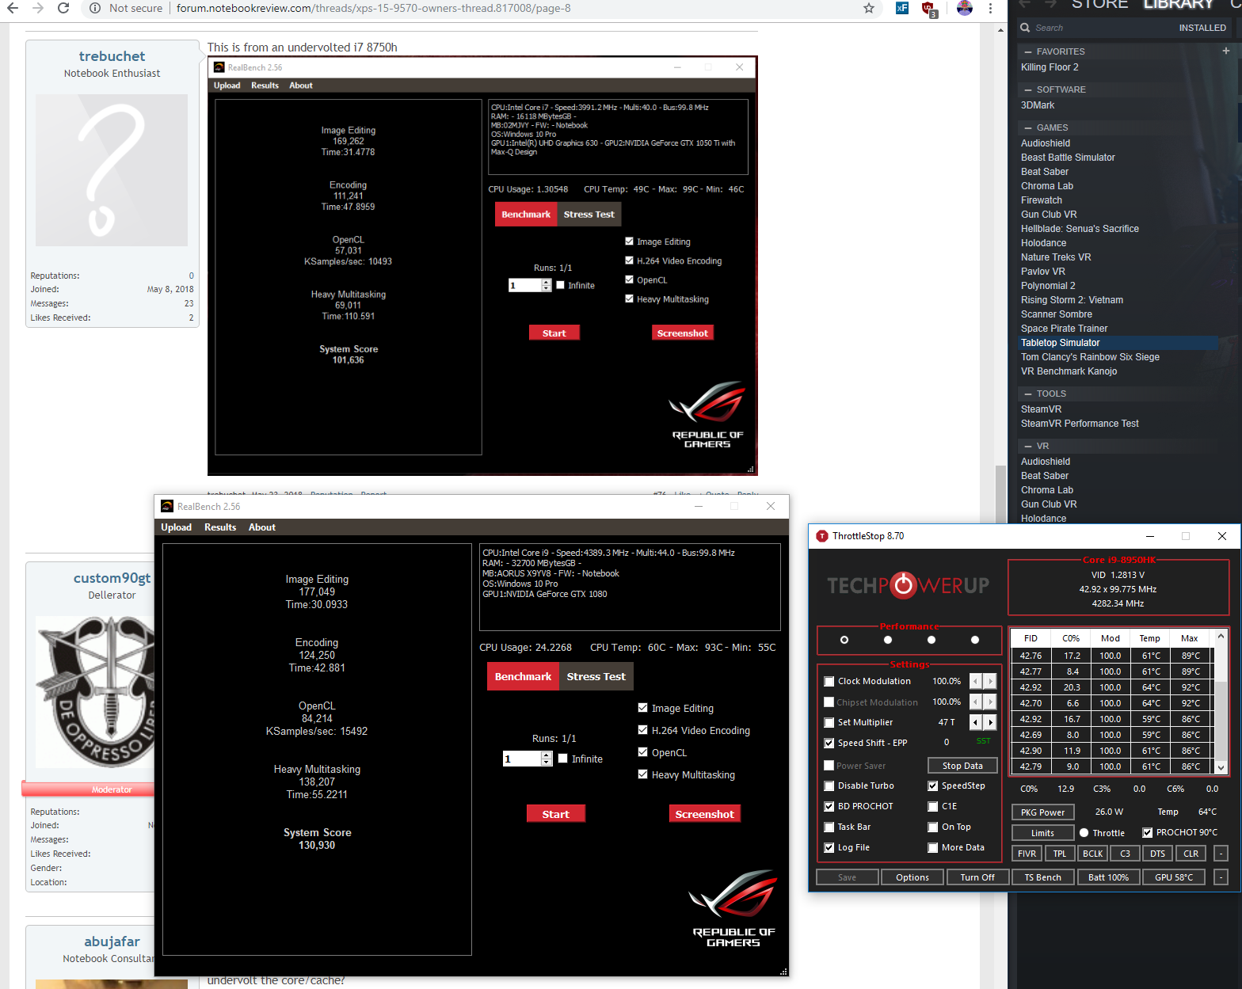The image size is (1242, 989).
Task: Lower Set Multiplier with the left arrow
Action: click(x=976, y=722)
